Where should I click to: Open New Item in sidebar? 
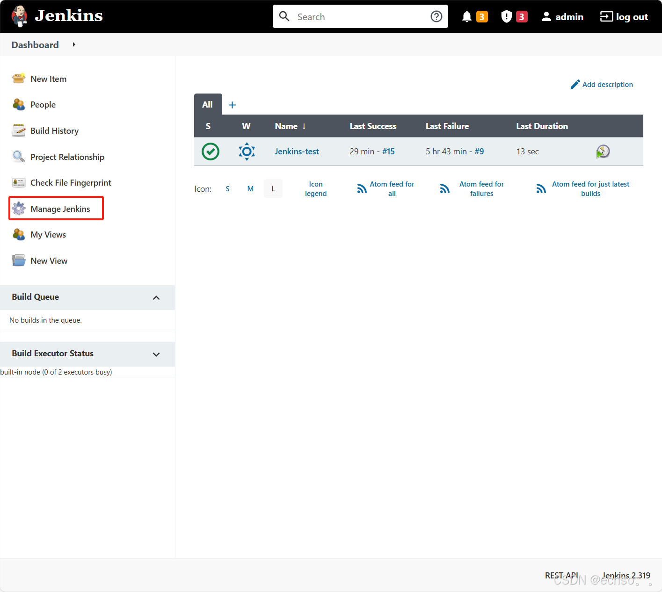tap(49, 79)
